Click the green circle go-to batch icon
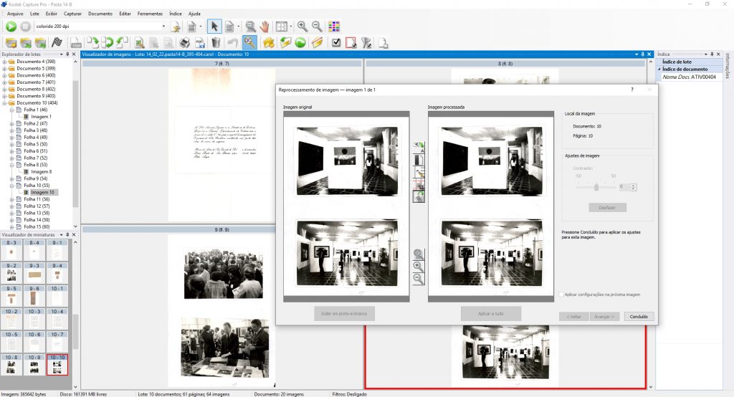The height and width of the screenshot is (397, 734). (x=300, y=42)
